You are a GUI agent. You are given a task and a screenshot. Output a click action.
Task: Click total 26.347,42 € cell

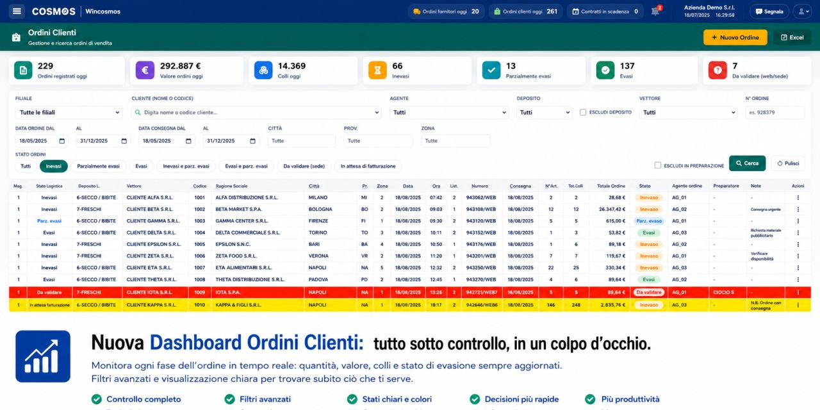pyautogui.click(x=611, y=209)
